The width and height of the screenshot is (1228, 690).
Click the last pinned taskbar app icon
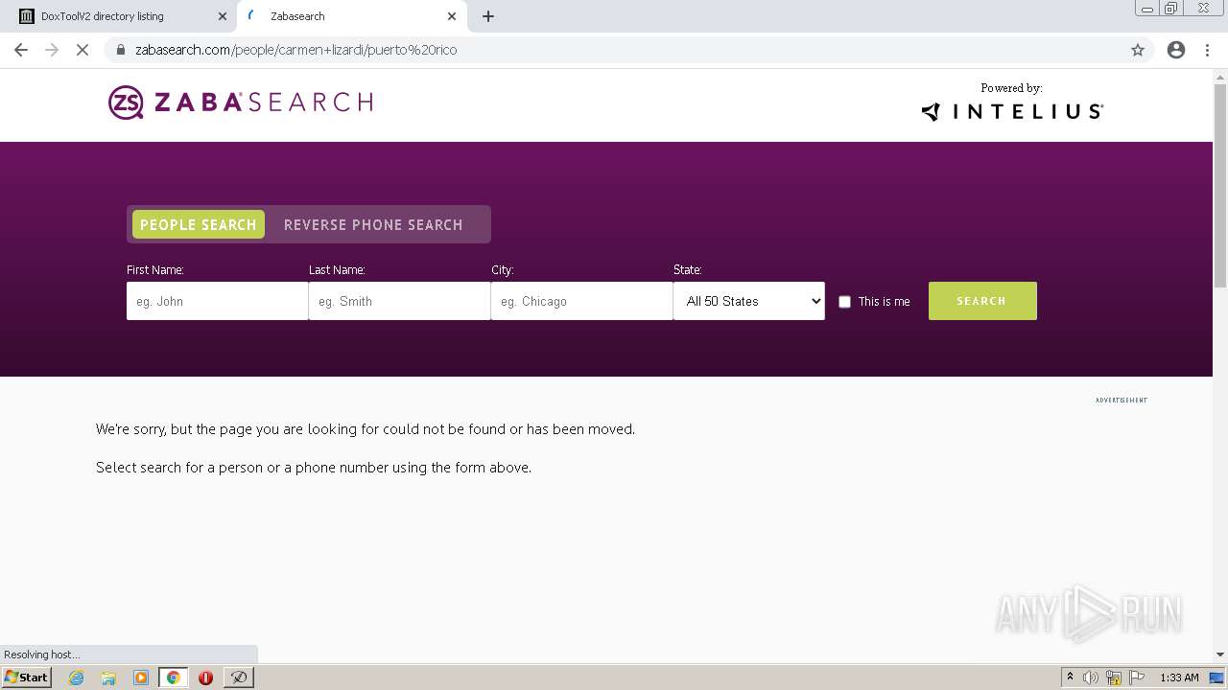(x=238, y=678)
